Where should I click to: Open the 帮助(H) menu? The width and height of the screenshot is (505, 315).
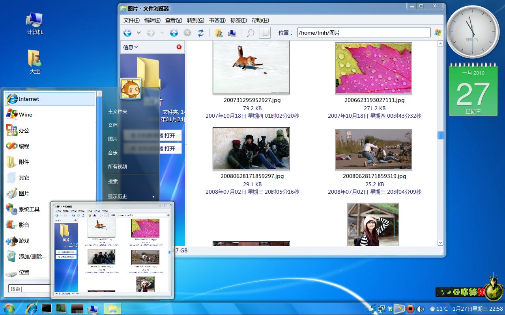click(260, 20)
